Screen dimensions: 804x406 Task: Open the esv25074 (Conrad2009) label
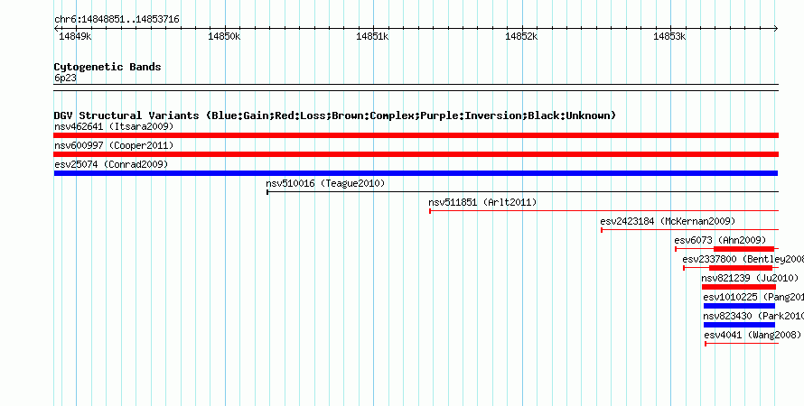[x=111, y=164]
